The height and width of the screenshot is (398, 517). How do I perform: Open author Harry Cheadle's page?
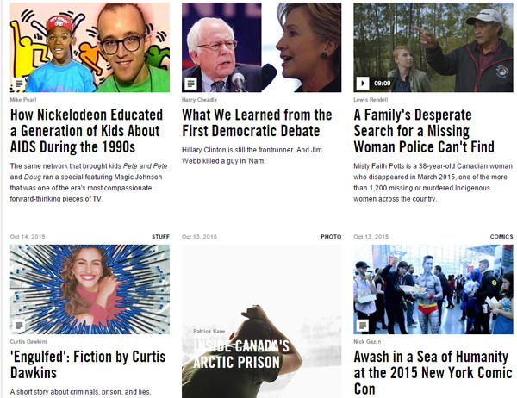(x=199, y=100)
